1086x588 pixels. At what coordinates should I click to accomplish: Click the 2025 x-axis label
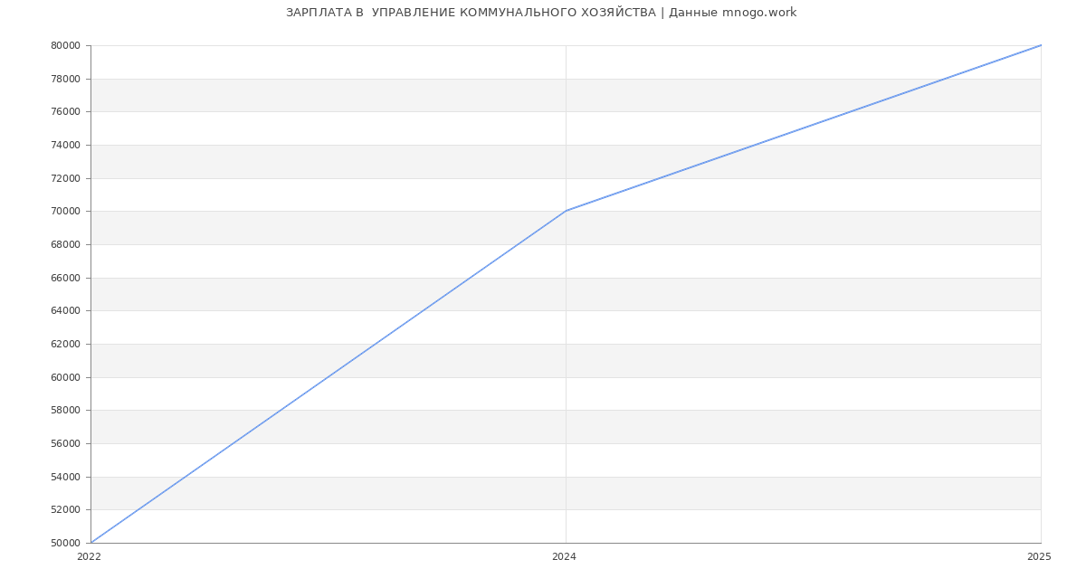[1039, 557]
